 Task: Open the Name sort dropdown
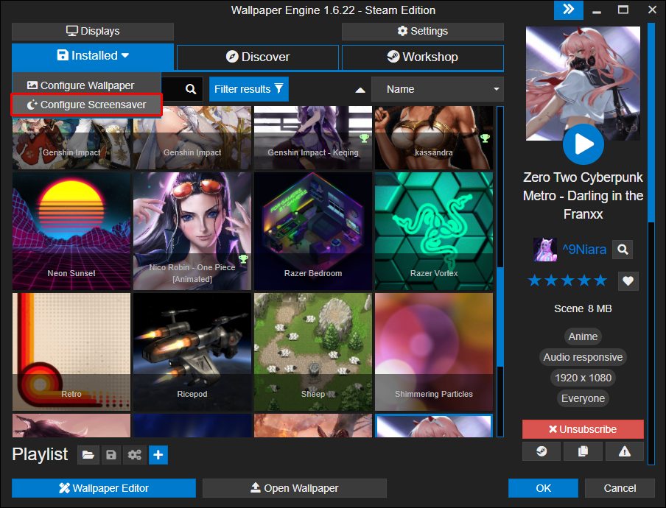pos(438,89)
